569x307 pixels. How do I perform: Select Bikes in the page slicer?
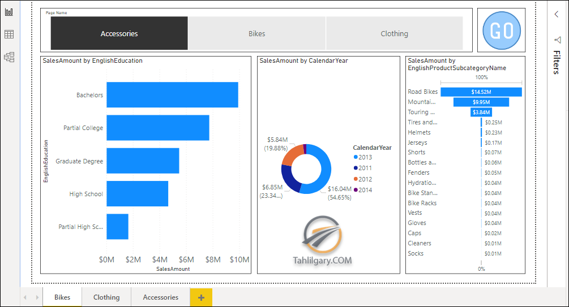coord(256,33)
